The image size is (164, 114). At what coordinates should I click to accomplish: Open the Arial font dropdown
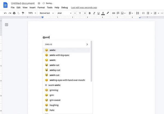64,13
